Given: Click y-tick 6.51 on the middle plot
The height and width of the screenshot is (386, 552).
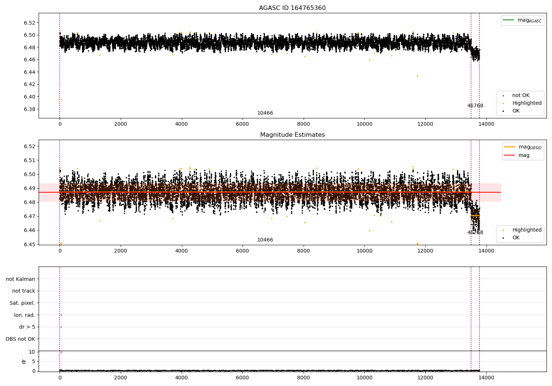Looking at the screenshot, I should pyautogui.click(x=29, y=160).
